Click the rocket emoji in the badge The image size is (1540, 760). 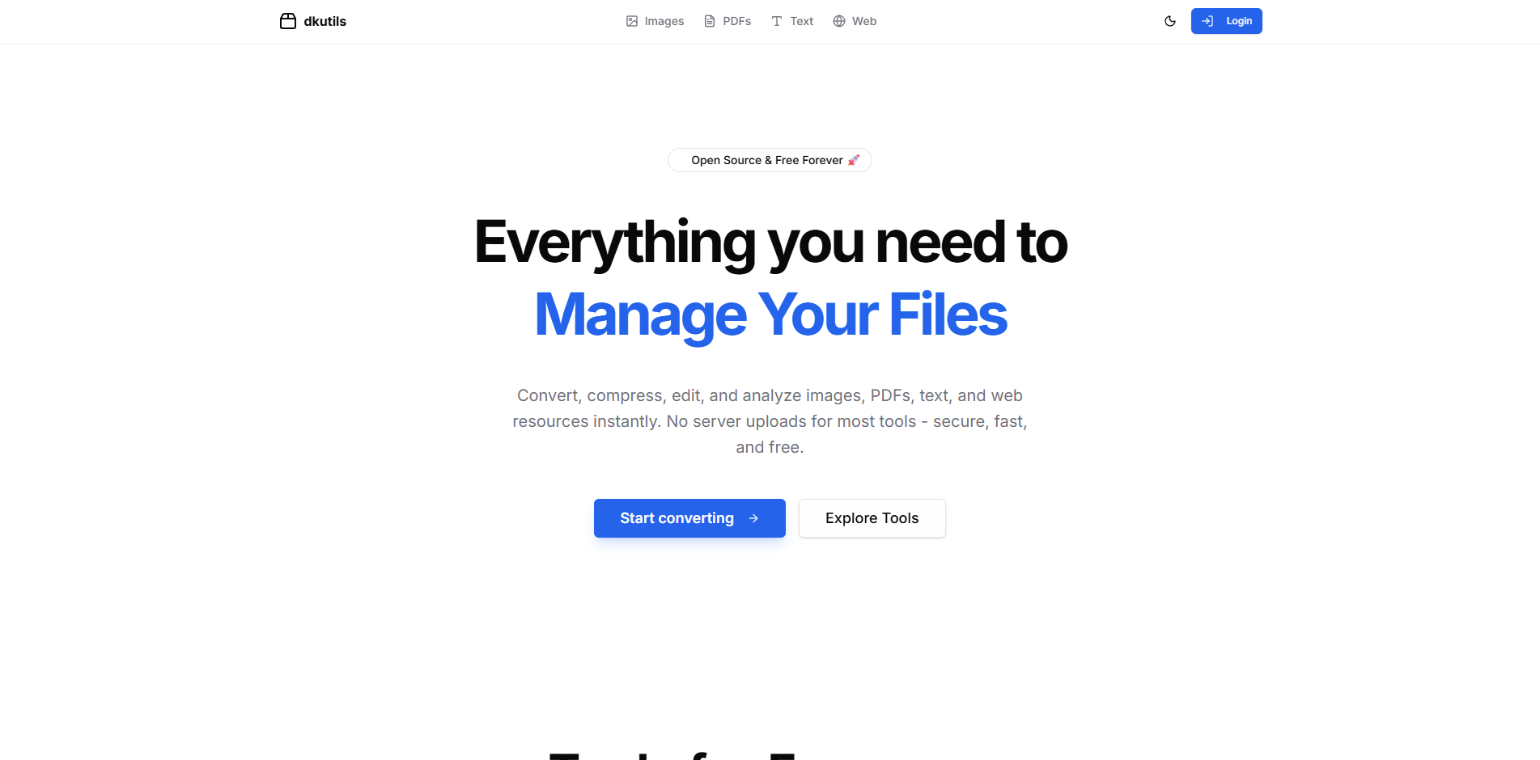click(854, 160)
